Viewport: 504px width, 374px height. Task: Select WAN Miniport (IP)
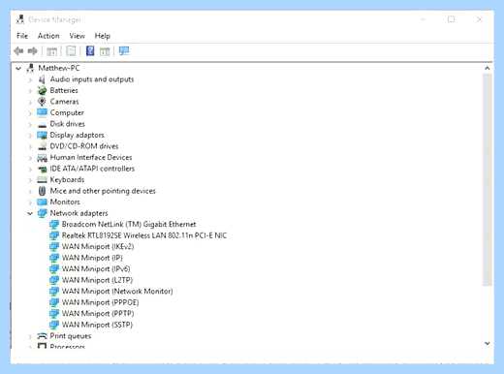point(92,258)
